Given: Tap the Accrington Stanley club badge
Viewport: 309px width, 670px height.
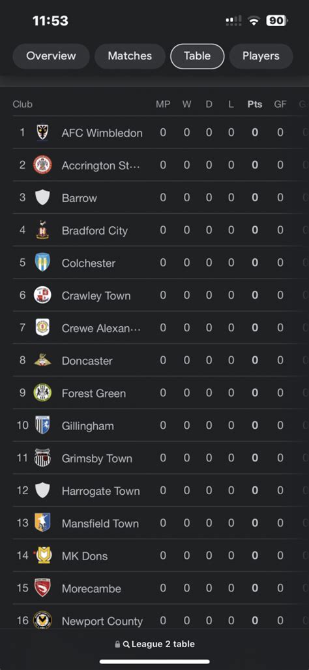Looking at the screenshot, I should point(42,165).
